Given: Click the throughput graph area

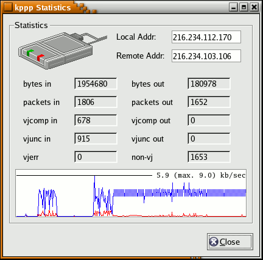Looking at the screenshot, I should (x=131, y=193).
